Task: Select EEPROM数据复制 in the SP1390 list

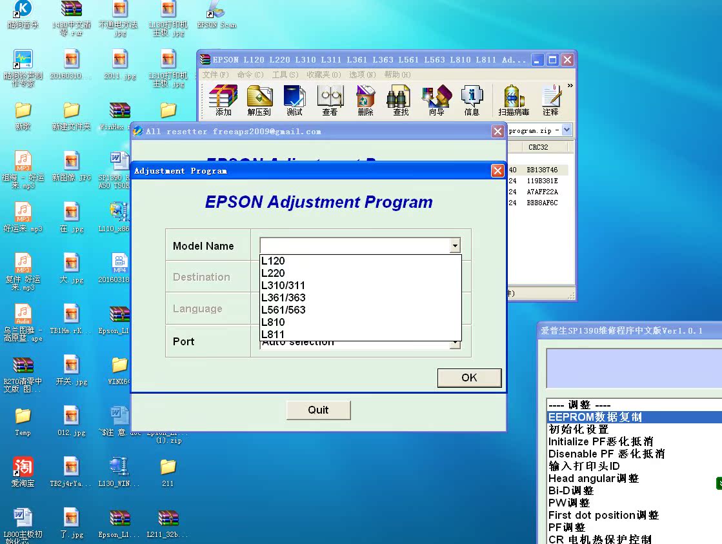Action: tap(634, 417)
